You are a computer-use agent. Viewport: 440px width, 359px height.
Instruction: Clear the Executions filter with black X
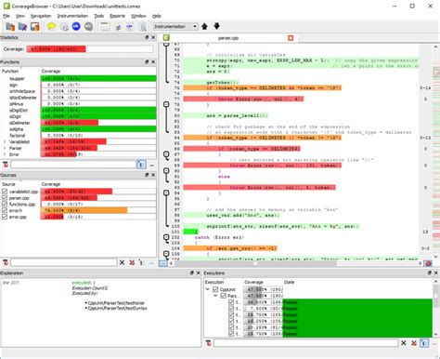404,343
